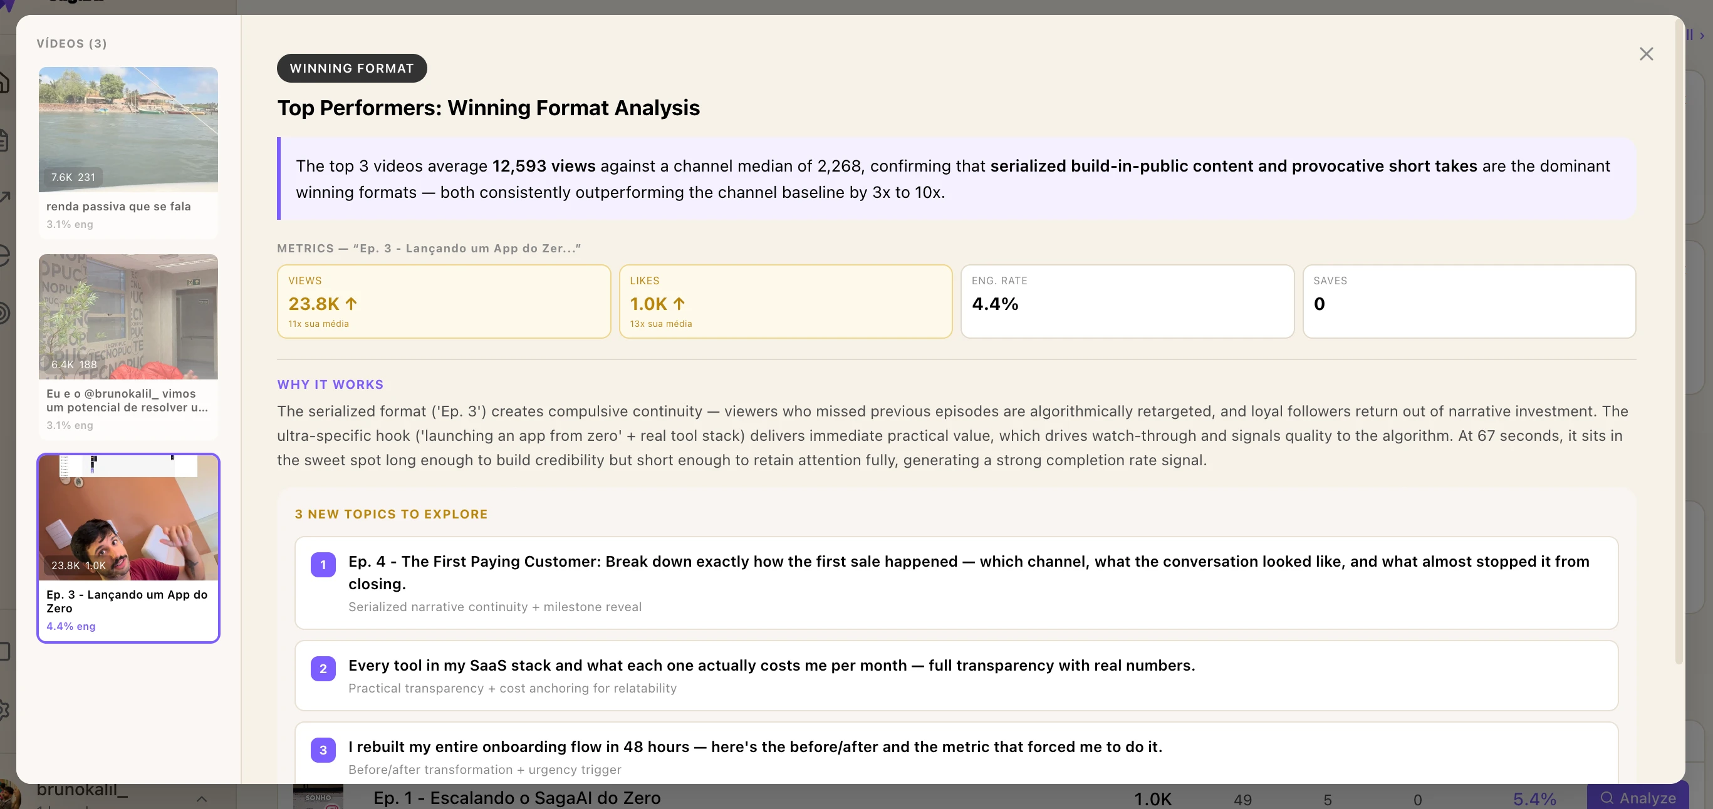Select the 'Eu e o @brunokalil_' video thumbnail
The width and height of the screenshot is (1713, 809).
[128, 317]
